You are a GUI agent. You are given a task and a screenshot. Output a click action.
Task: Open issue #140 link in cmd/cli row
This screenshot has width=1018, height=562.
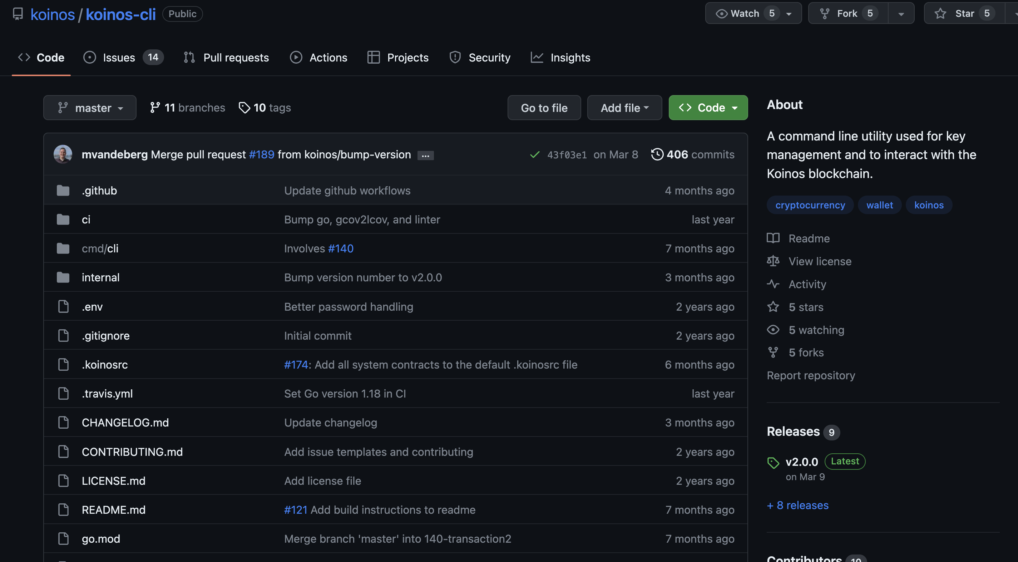[341, 248]
